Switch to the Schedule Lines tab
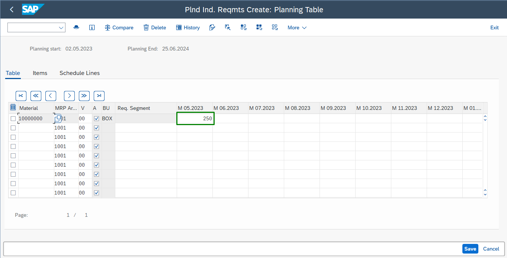 [x=80, y=73]
